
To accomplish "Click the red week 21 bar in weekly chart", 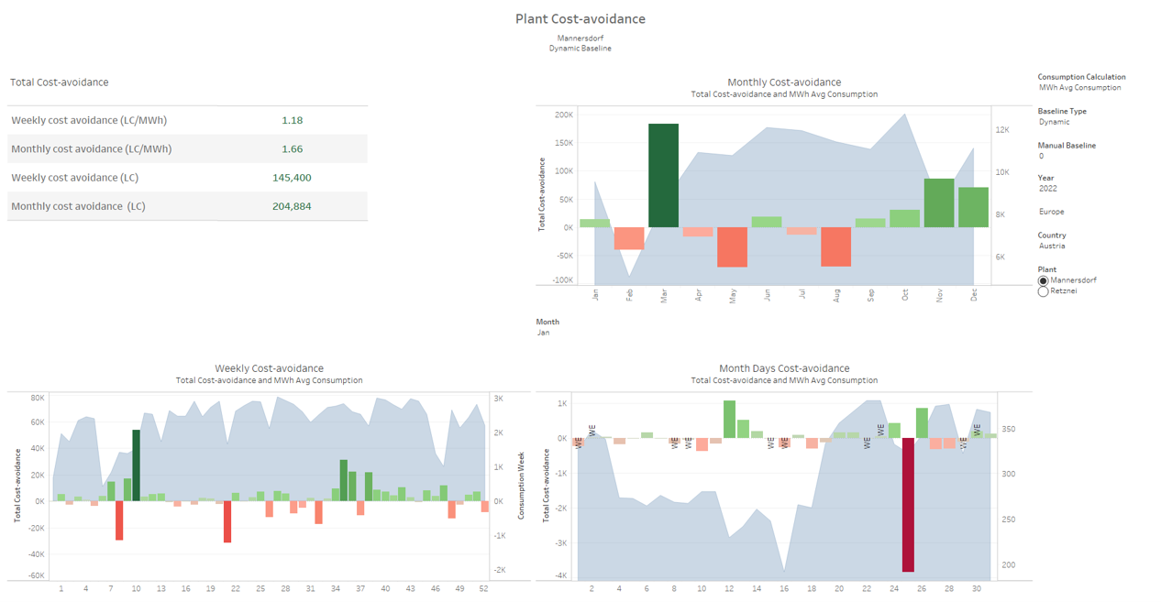I will point(227,521).
